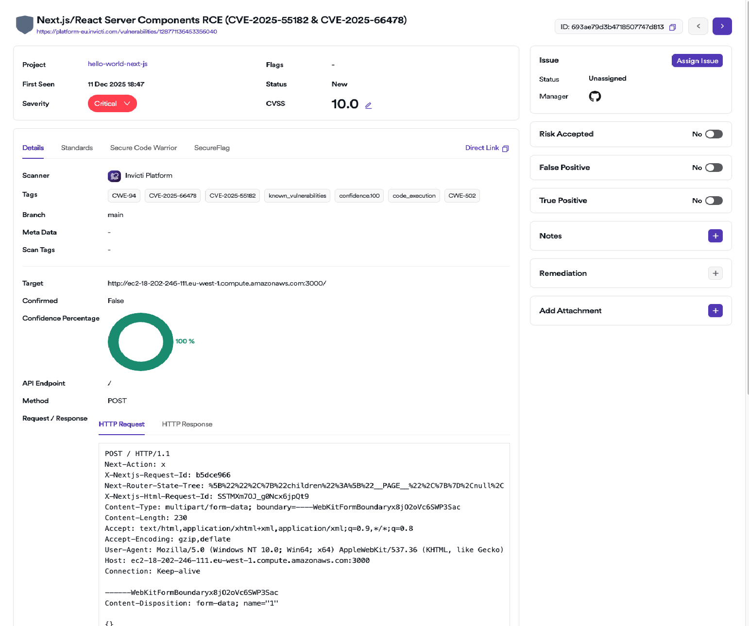Toggle the True Positive switch
749x626 pixels.
click(x=714, y=201)
